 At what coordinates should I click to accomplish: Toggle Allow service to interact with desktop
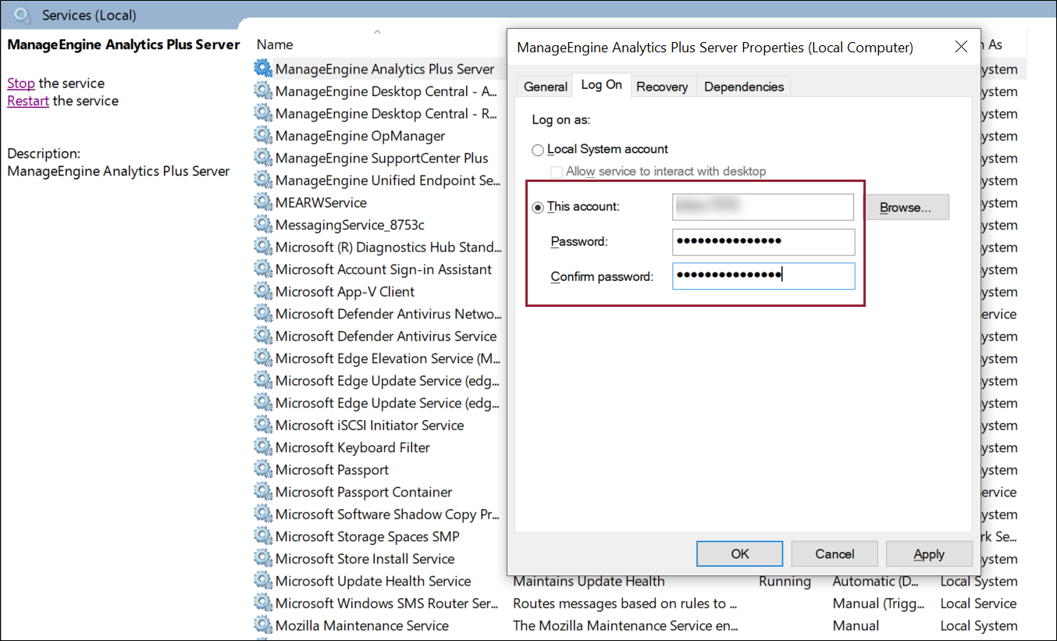[x=557, y=171]
